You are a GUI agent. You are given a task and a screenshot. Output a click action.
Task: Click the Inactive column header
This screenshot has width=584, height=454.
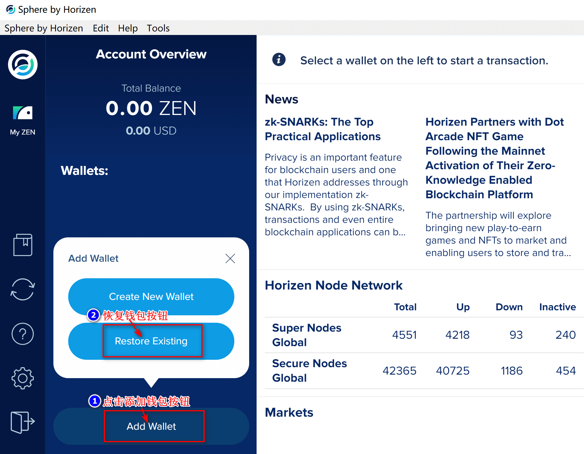[x=558, y=307]
